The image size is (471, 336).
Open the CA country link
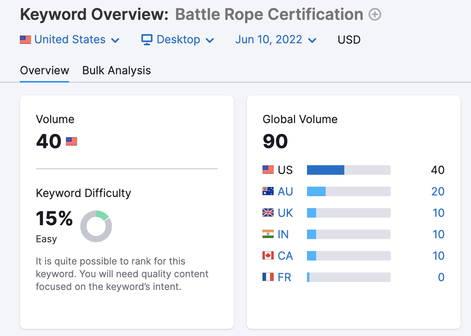click(285, 256)
